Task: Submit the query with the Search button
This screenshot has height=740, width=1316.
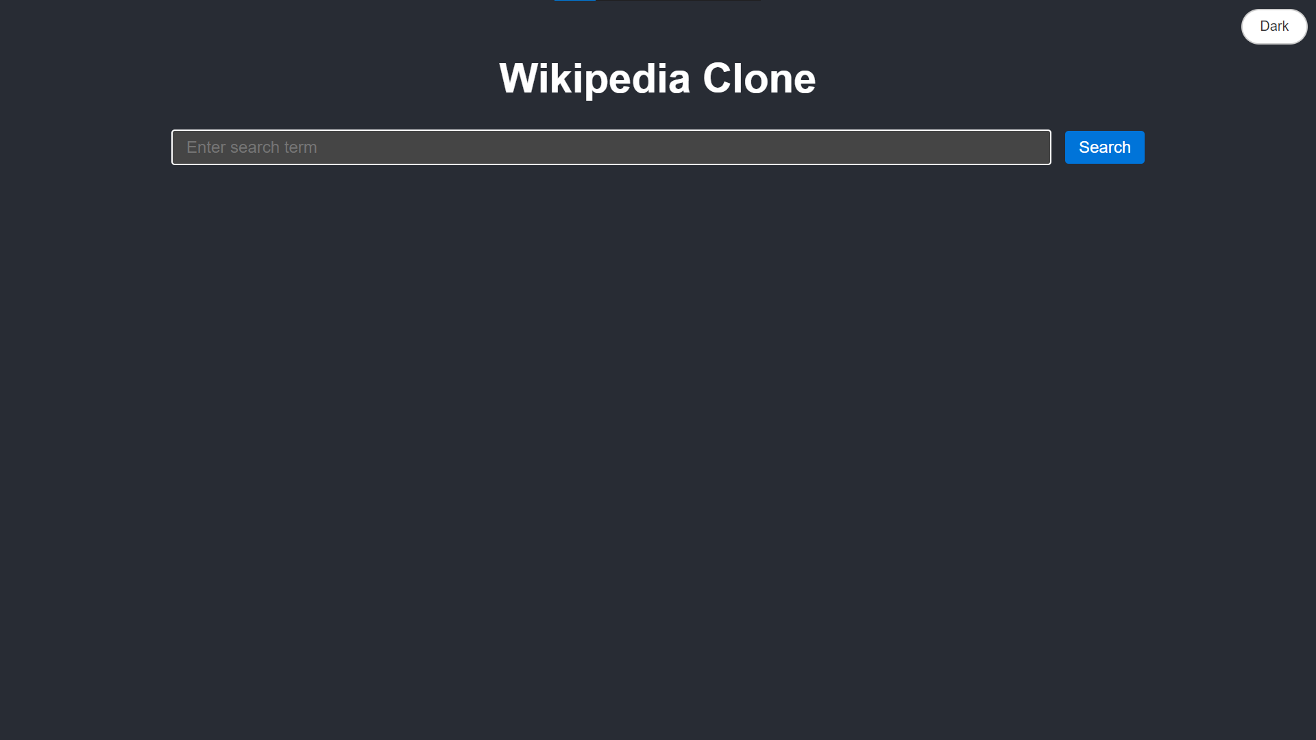Action: pos(1104,147)
